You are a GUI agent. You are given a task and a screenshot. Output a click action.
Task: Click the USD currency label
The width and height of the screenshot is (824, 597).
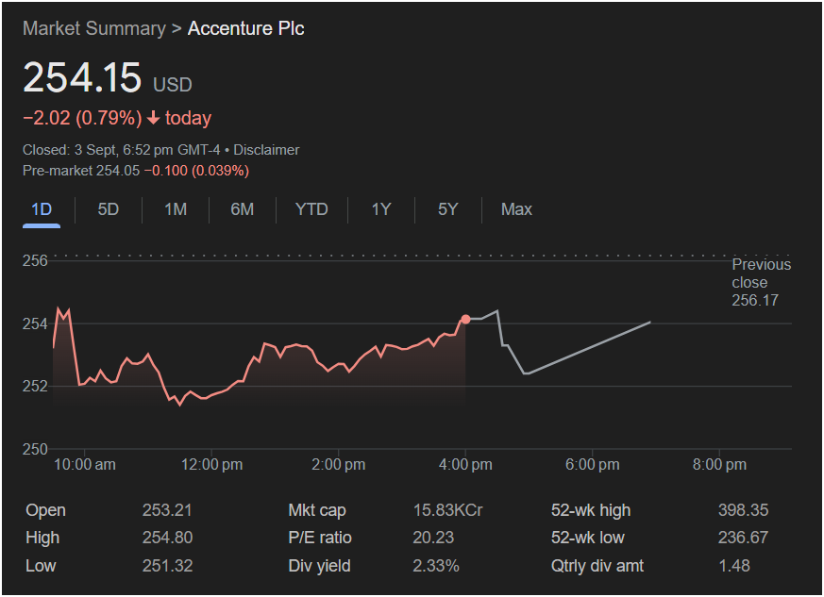[173, 85]
